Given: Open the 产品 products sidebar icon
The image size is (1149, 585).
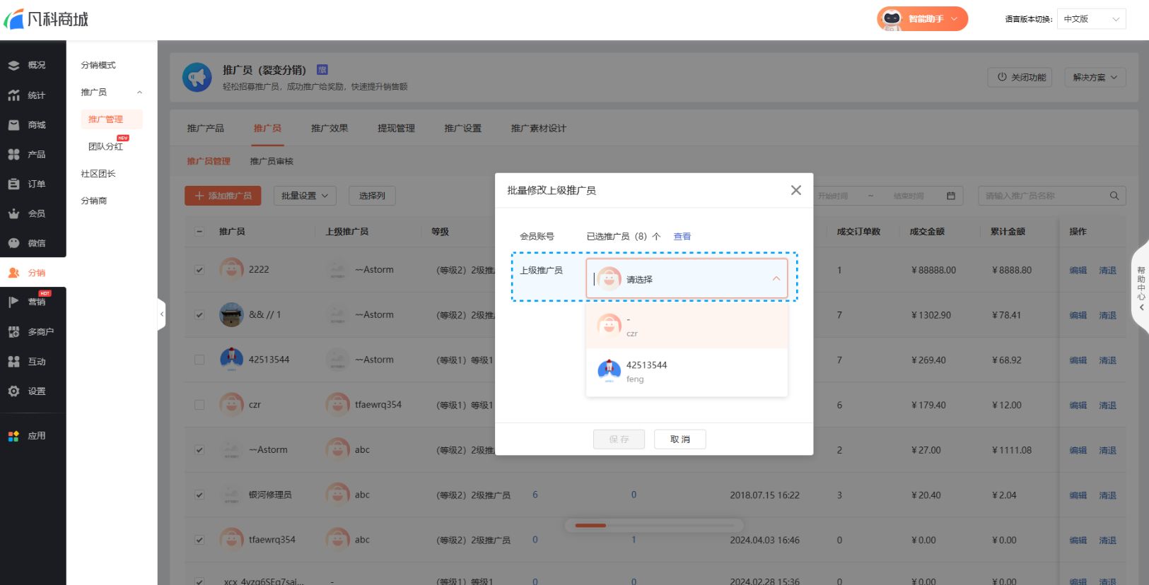Looking at the screenshot, I should pyautogui.click(x=13, y=154).
